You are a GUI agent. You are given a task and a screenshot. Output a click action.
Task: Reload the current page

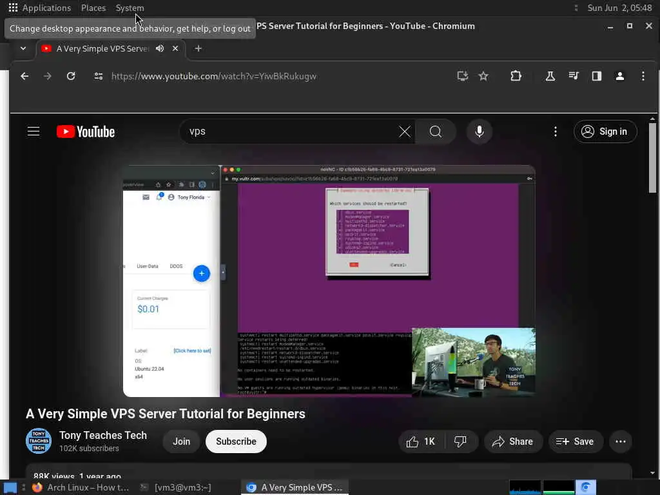[x=71, y=76]
